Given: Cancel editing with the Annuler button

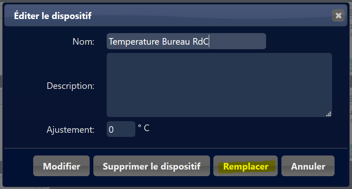Looking at the screenshot, I should pyautogui.click(x=308, y=166).
